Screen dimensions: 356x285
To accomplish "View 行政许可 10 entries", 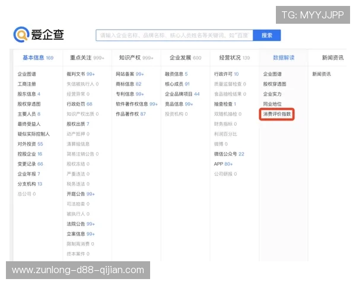I will [x=227, y=74].
